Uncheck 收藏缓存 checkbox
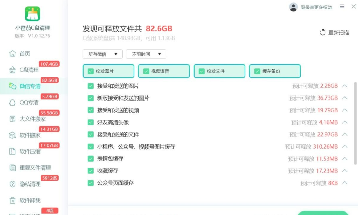The width and height of the screenshot is (358, 215). pos(91,171)
